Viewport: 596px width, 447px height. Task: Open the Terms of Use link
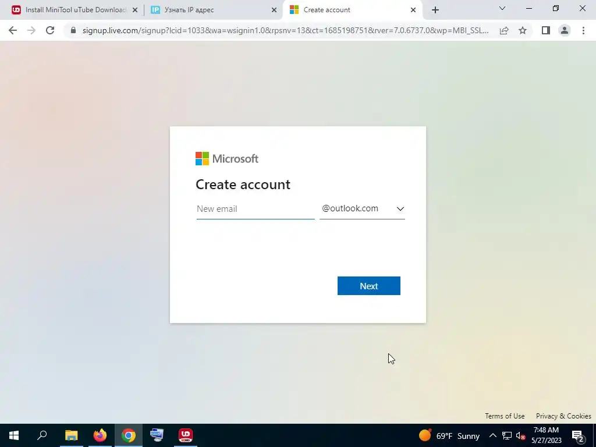coord(505,416)
